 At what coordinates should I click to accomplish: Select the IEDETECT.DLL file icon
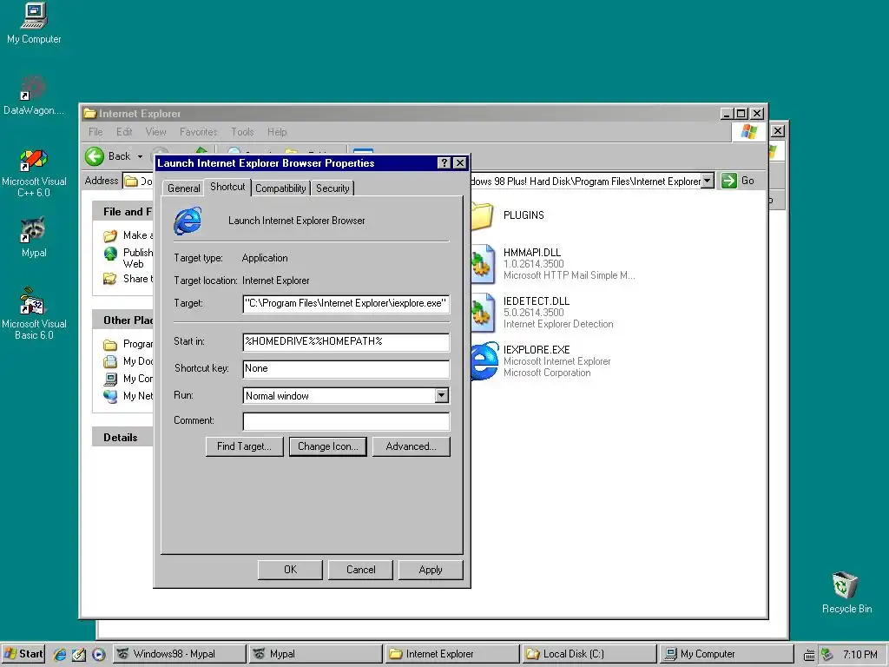(483, 313)
